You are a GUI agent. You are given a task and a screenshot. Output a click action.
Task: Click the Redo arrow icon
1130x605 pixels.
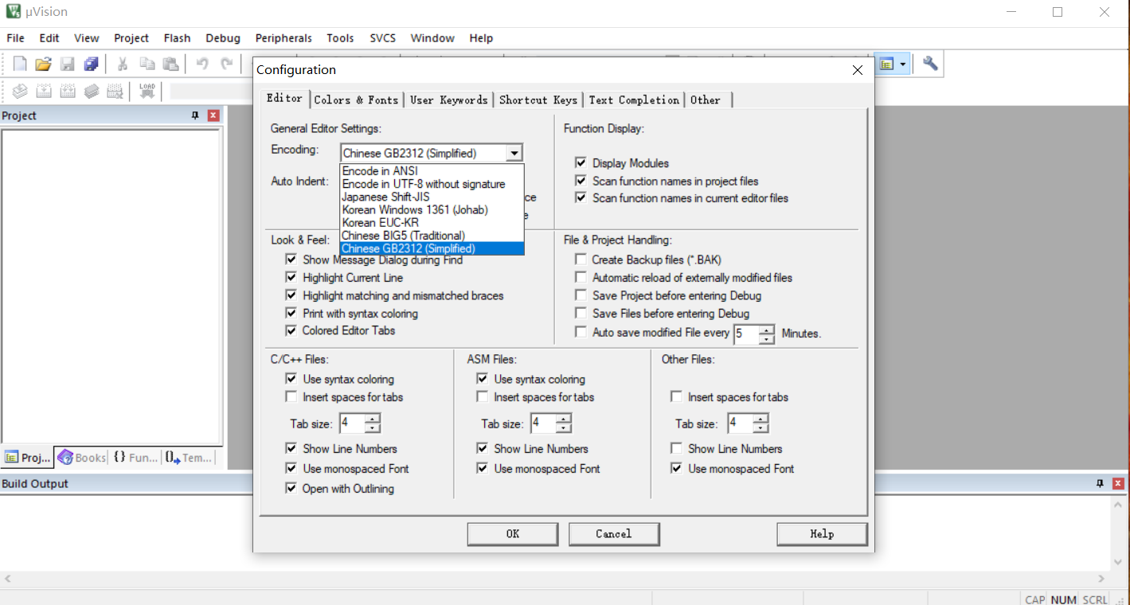pyautogui.click(x=227, y=64)
